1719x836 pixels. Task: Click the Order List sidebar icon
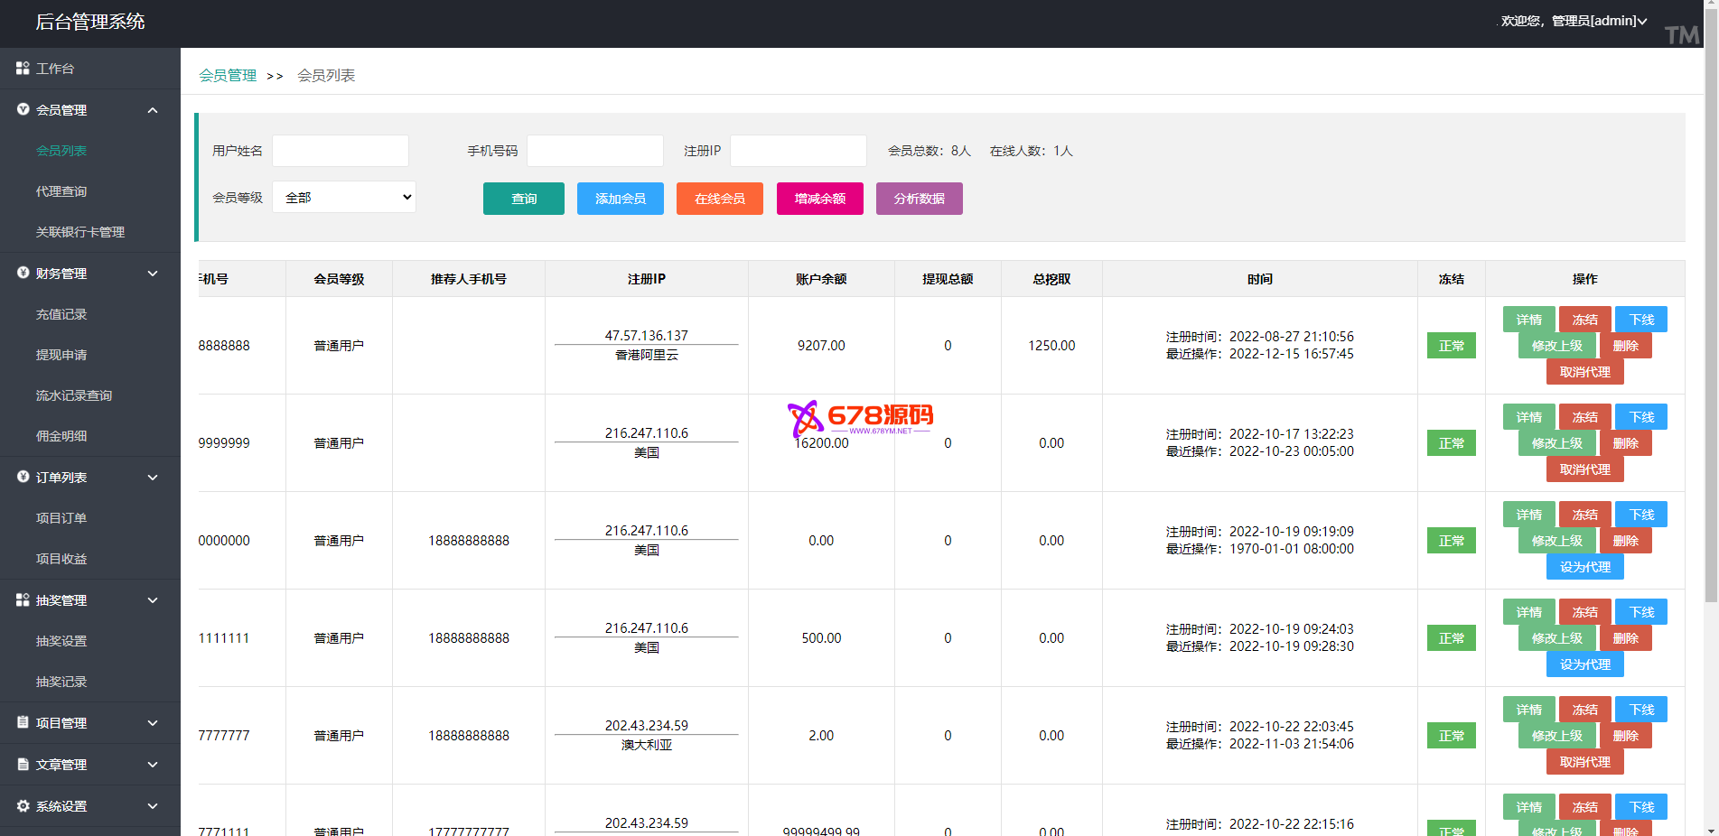[x=23, y=477]
